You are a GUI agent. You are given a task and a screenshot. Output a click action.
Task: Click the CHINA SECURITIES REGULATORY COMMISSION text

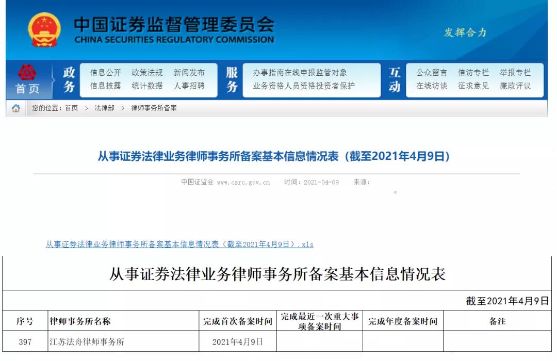coord(174,40)
